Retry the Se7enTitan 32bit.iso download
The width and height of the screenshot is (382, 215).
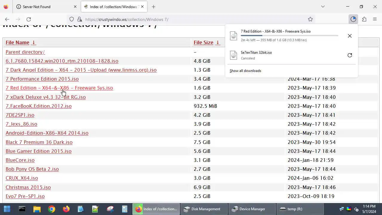click(350, 55)
